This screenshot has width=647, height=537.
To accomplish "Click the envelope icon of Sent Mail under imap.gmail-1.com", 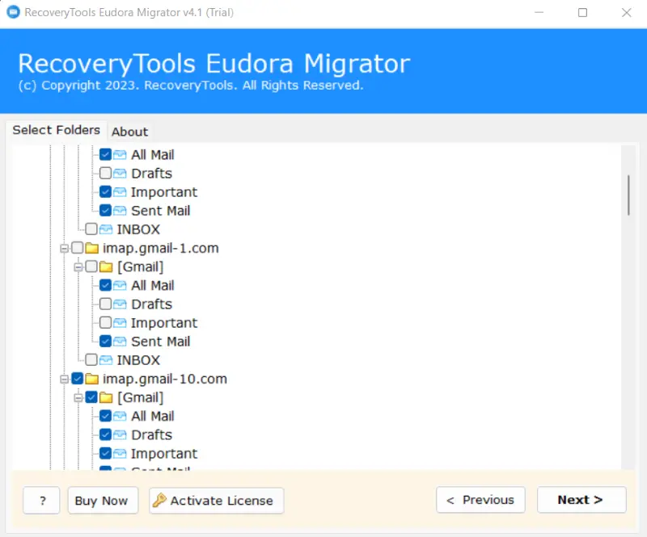I will (x=120, y=342).
